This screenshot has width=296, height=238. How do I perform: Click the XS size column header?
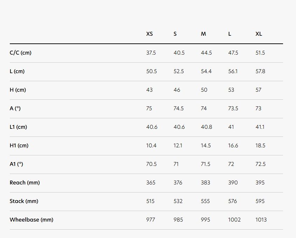coord(150,34)
